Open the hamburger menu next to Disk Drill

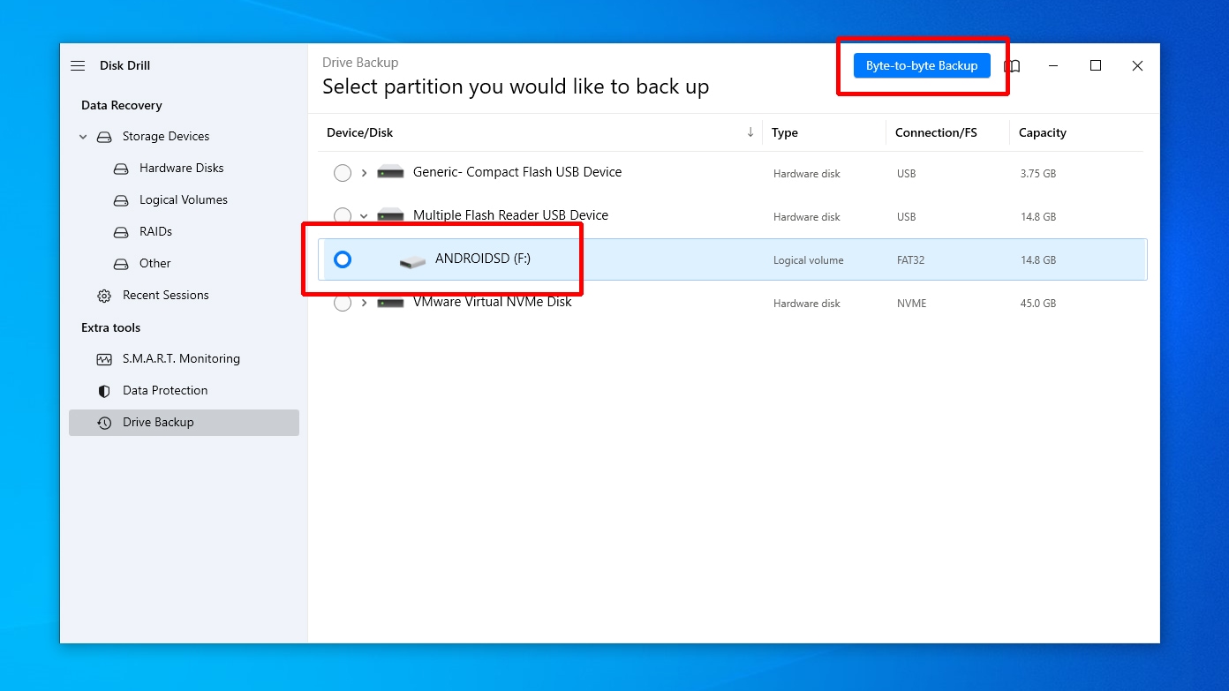(x=78, y=66)
